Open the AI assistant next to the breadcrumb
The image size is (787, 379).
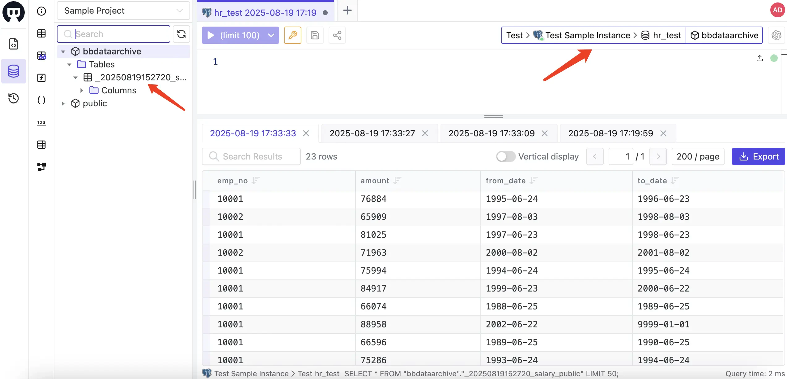coord(777,35)
